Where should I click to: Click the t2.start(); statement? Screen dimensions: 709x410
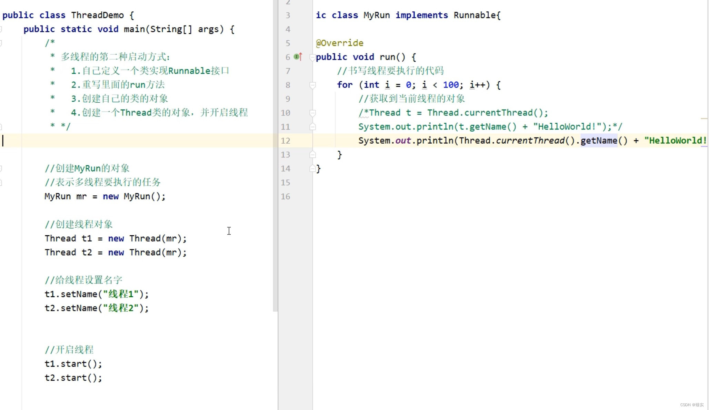[73, 378]
